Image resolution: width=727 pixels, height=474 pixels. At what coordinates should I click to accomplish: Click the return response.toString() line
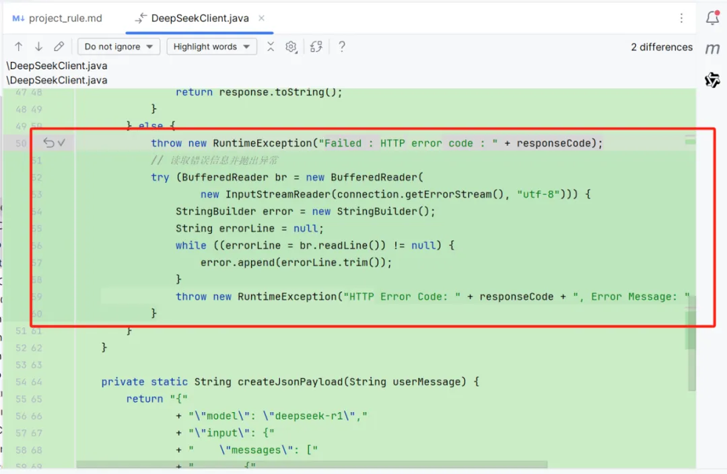(x=258, y=92)
